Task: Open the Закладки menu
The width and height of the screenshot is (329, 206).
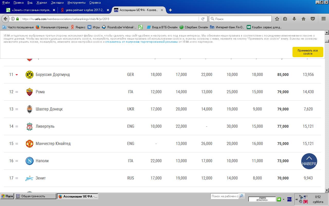Action: 58,3
